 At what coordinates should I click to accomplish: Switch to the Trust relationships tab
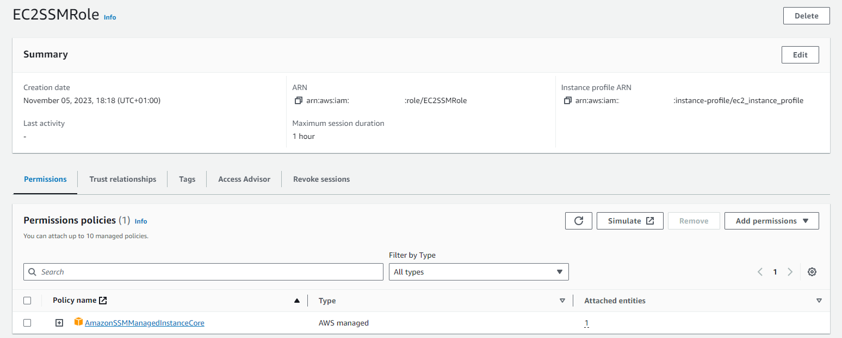[x=122, y=179]
